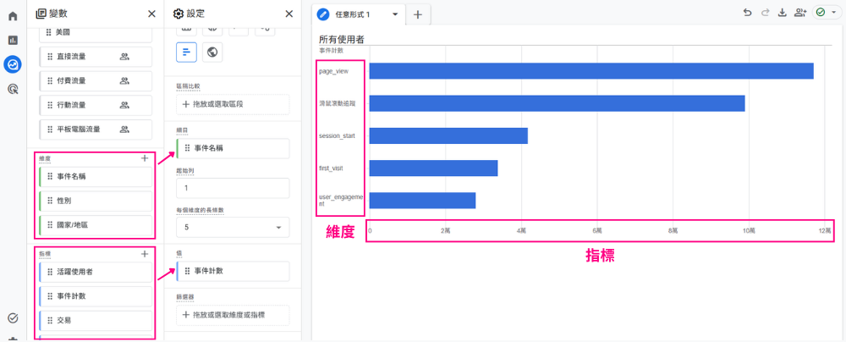Undo the last change

coord(747,13)
